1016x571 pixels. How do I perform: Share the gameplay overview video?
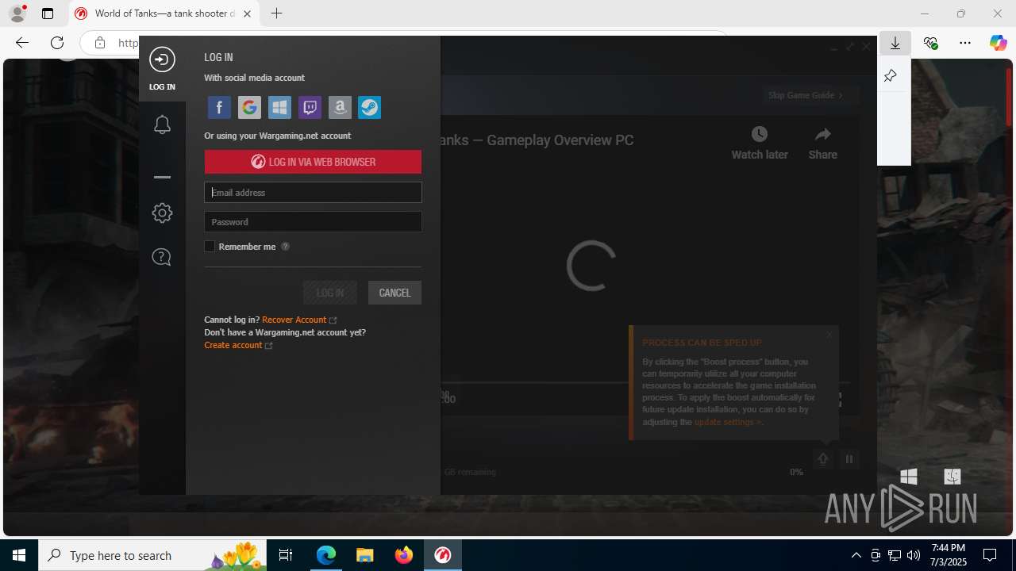pos(822,144)
